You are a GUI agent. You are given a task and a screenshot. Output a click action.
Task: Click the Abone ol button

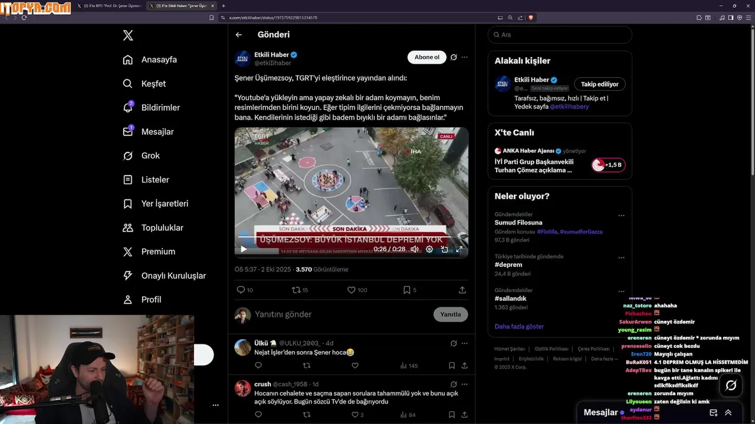426,57
